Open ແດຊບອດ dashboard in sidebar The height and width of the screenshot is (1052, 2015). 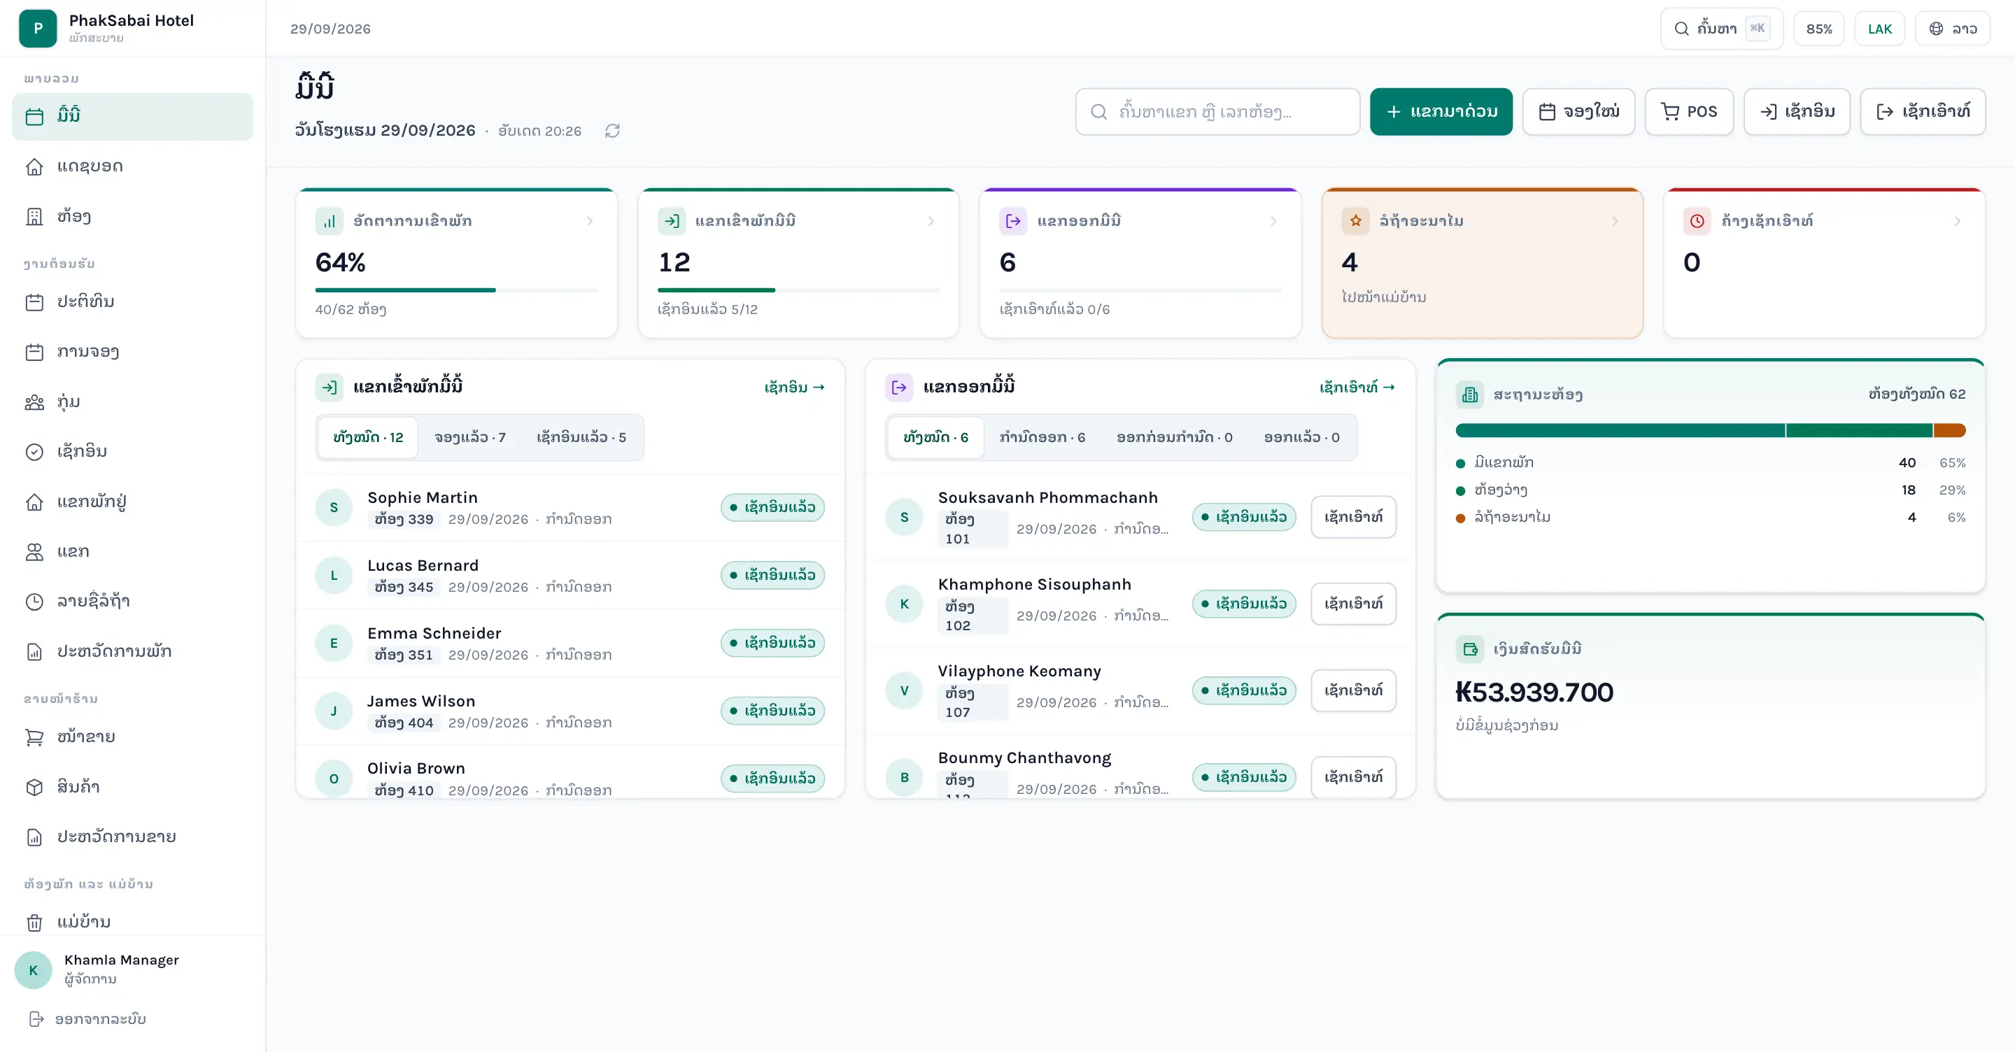pyautogui.click(x=132, y=166)
